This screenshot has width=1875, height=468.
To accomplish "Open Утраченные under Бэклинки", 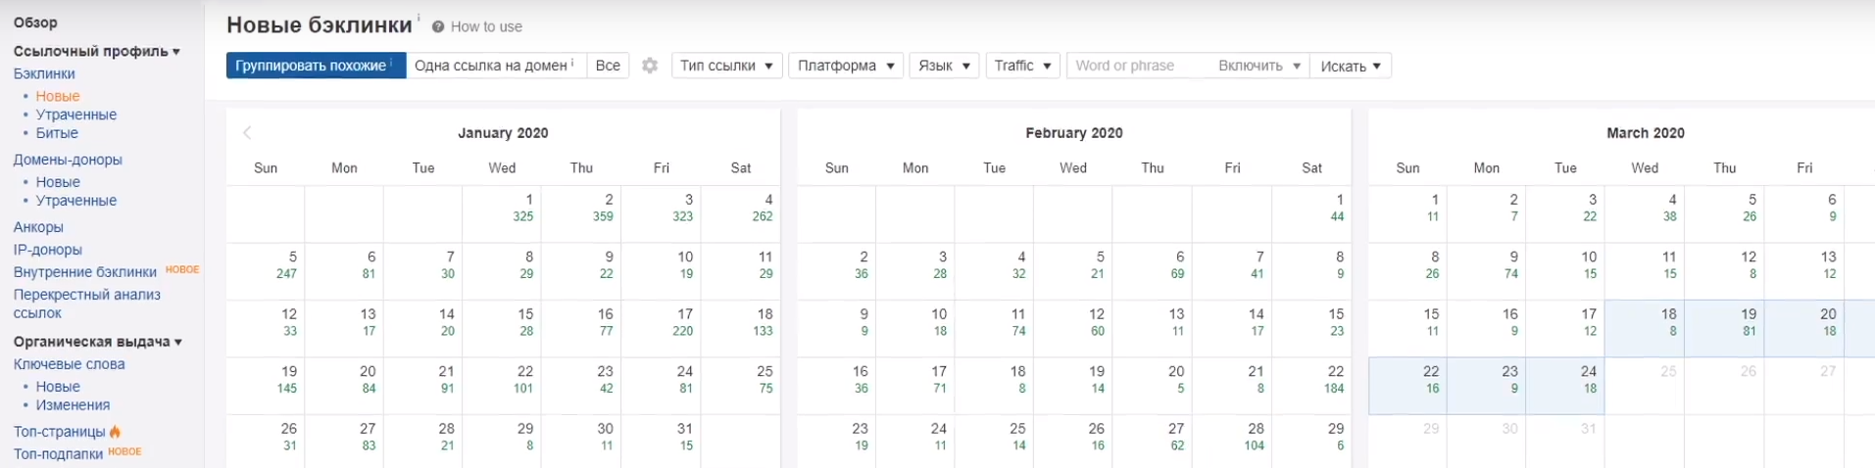I will point(76,115).
